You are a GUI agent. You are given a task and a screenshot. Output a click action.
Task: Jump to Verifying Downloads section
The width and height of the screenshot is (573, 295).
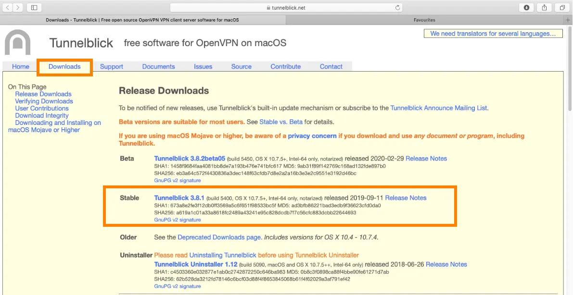pyautogui.click(x=44, y=101)
